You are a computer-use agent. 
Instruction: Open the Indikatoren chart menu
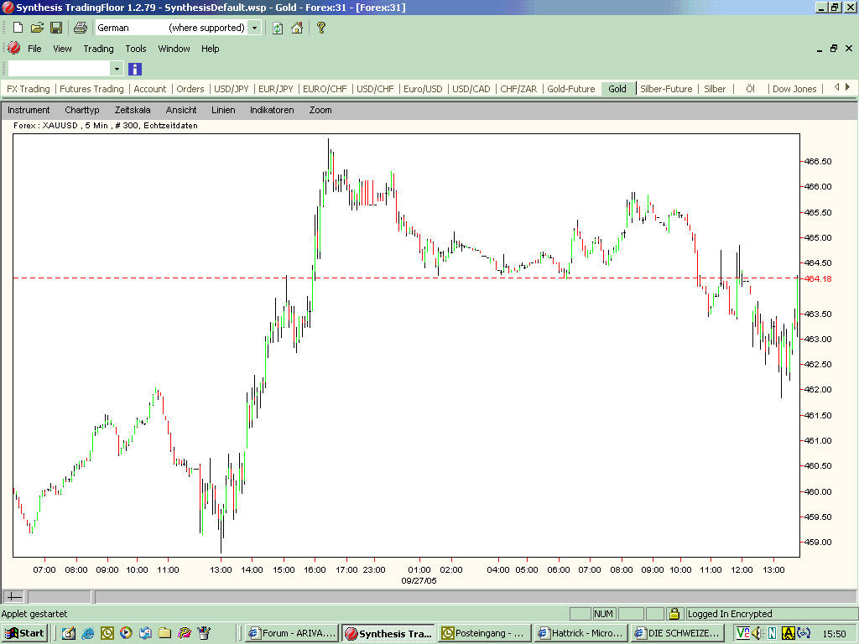pyautogui.click(x=273, y=110)
